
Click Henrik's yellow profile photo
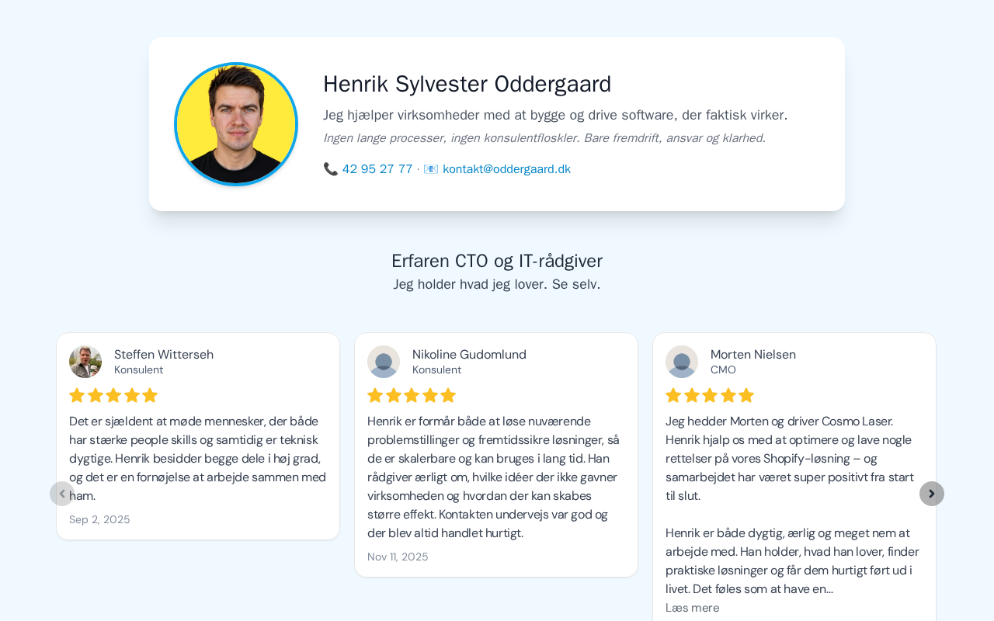click(x=236, y=124)
